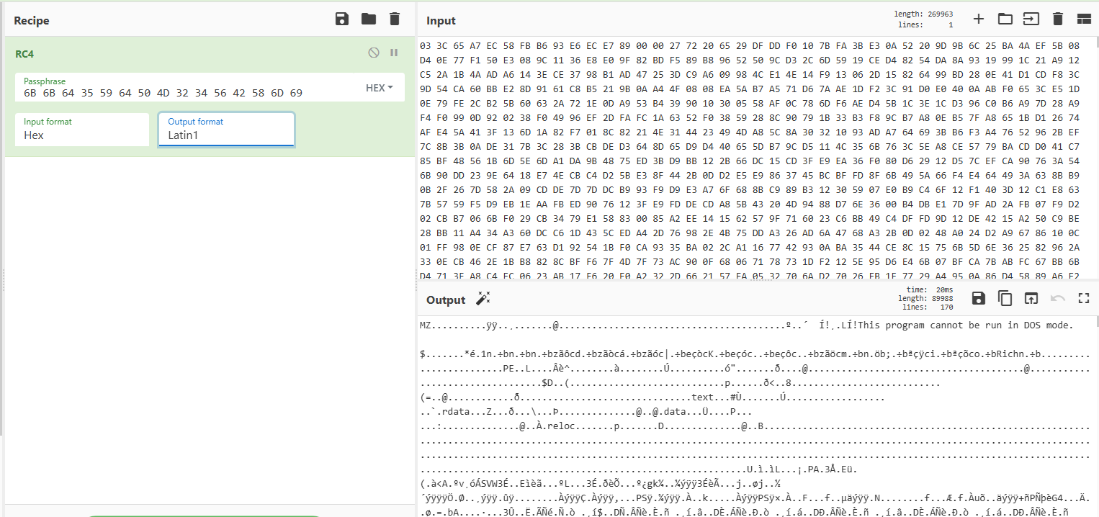Open the Input format dropdown
This screenshot has height=517, width=1099.
pyautogui.click(x=81, y=129)
